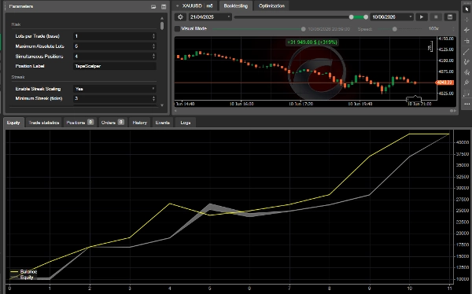472x294 pixels.
Task: Switch to Backtesting tab
Action: (236, 6)
